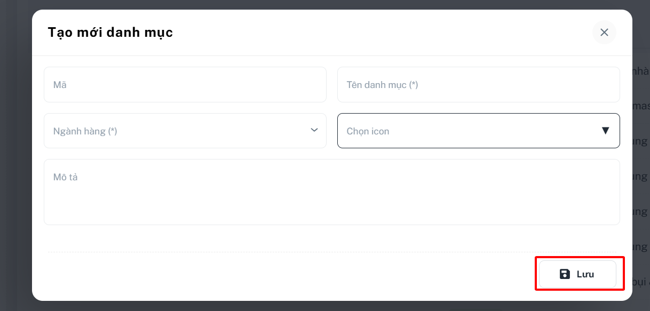This screenshot has height=311, width=650.
Task: Select the partially hidden 'bụi' background row
Action: click(641, 282)
